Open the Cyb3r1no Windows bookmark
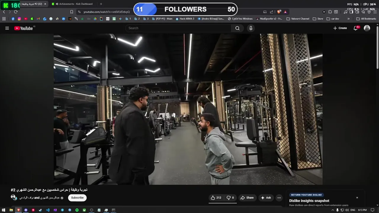 point(240,19)
